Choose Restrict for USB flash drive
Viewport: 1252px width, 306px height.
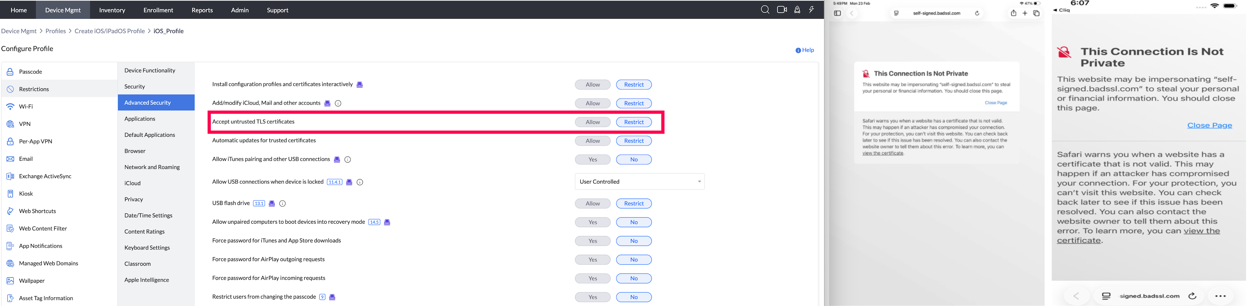[x=633, y=204]
